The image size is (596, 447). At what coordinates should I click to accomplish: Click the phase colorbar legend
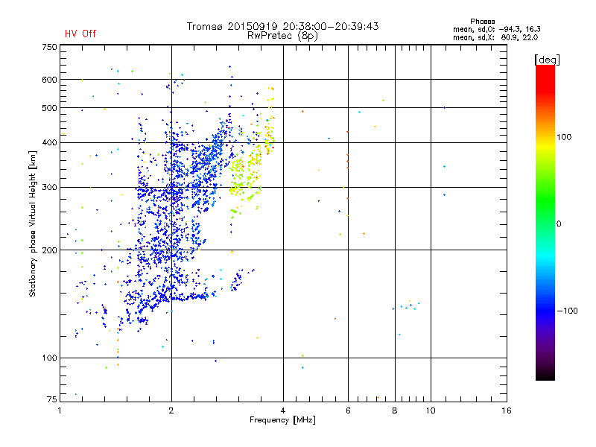pyautogui.click(x=545, y=222)
